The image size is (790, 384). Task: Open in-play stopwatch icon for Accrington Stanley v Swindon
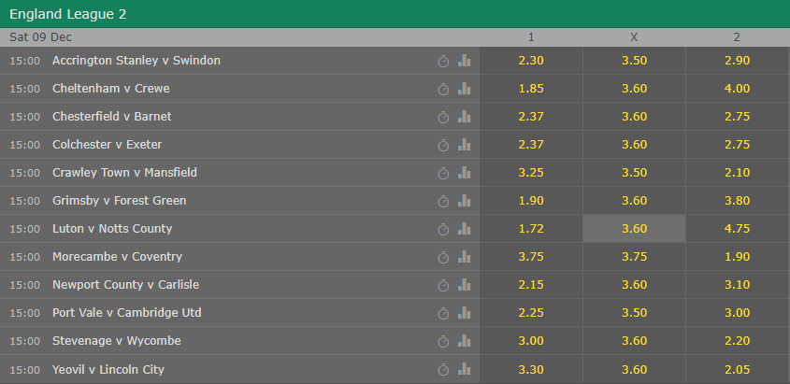tap(443, 62)
